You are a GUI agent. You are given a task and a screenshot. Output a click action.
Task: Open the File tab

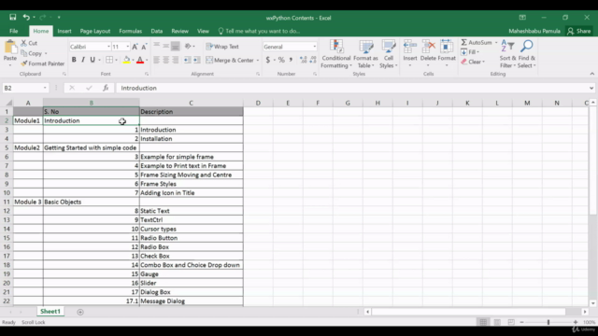(14, 31)
